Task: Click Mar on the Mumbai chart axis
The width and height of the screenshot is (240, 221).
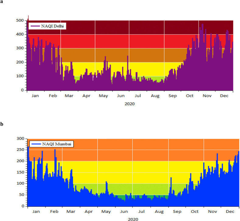Action: (71, 212)
